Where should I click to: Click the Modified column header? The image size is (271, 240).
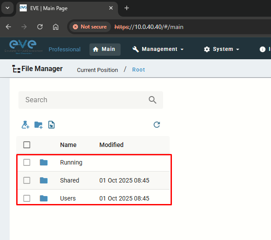coord(111,145)
